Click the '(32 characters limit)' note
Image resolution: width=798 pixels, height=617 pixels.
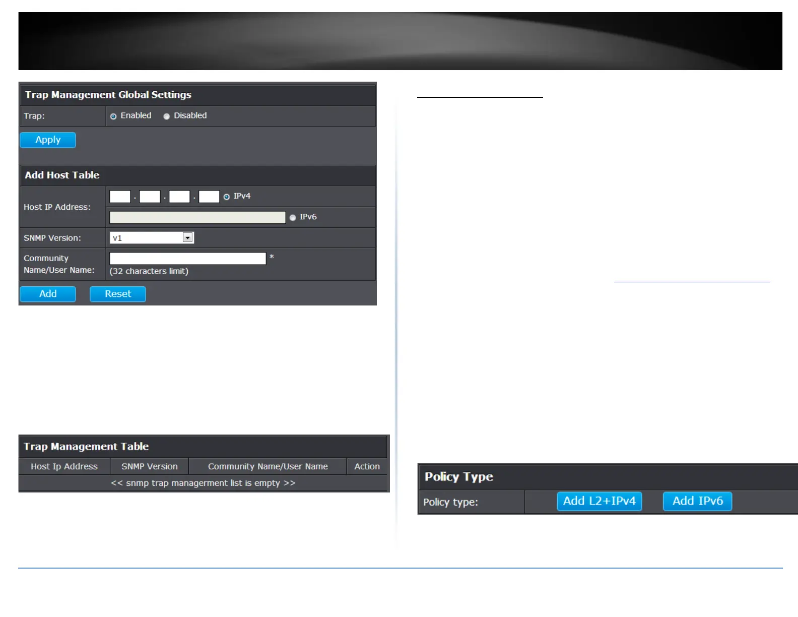click(x=149, y=271)
